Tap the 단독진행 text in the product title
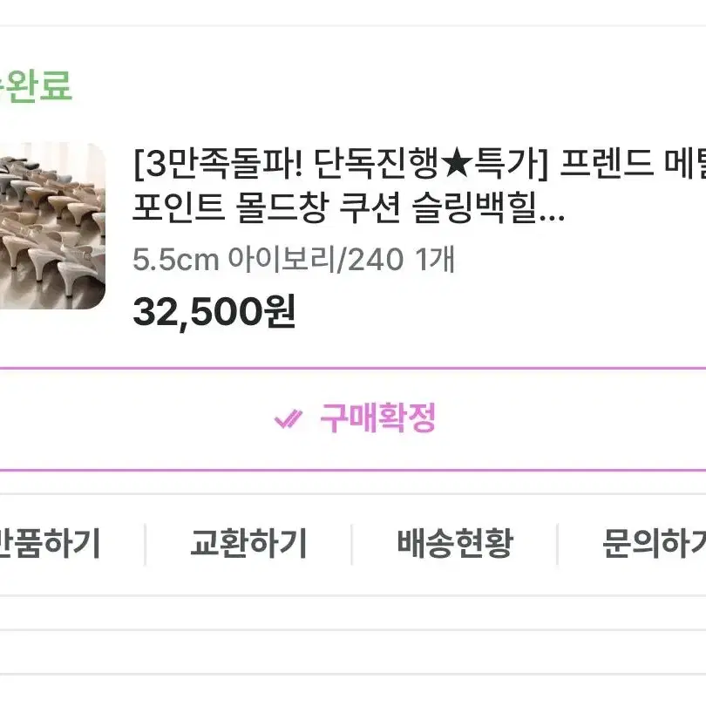Screen dimensions: 706x706 [376, 164]
